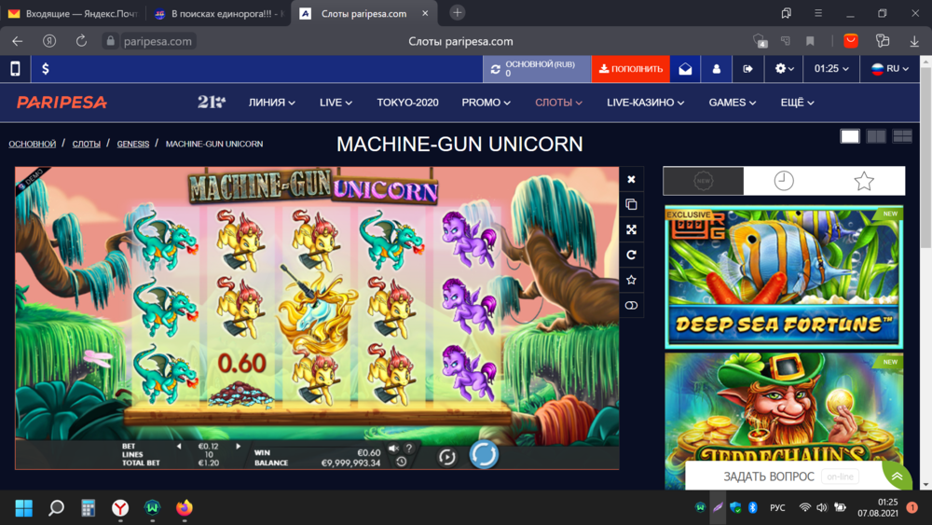Select four-window game layout
This screenshot has width=932, height=525.
click(902, 136)
